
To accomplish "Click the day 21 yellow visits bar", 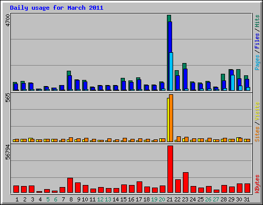I will point(168,120).
